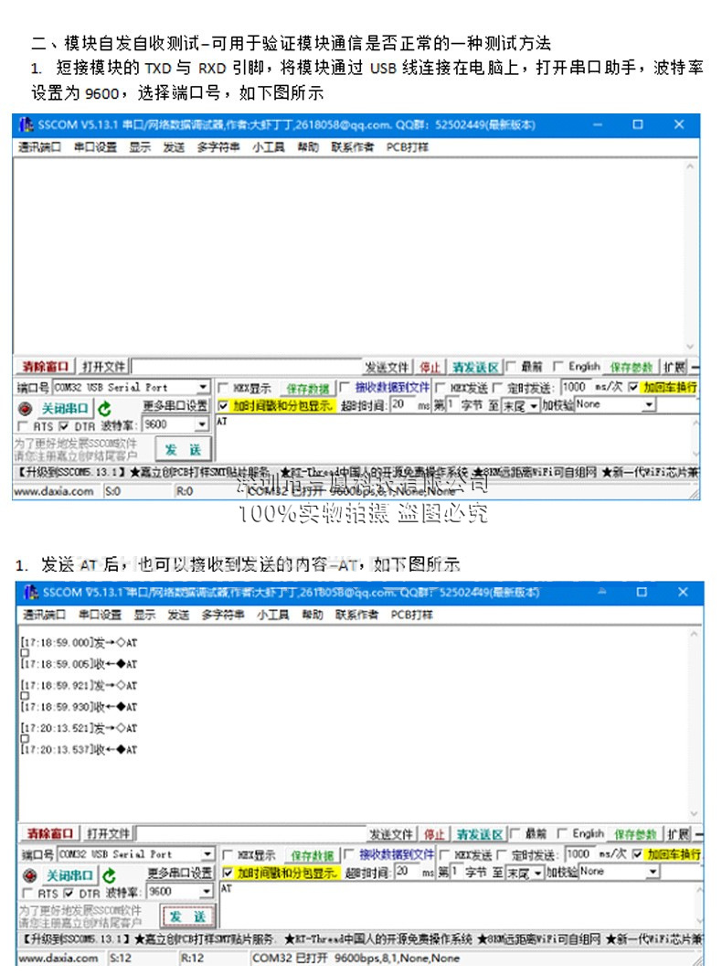Uncheck 加时间戳和分包显示 in AT-log SSCOM window
The height and width of the screenshot is (975, 722).
click(x=228, y=873)
